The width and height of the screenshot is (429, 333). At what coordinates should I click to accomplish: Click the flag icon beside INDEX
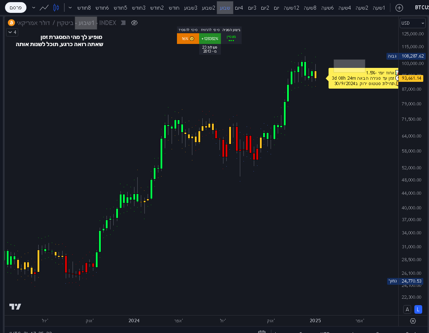pyautogui.click(x=123, y=23)
